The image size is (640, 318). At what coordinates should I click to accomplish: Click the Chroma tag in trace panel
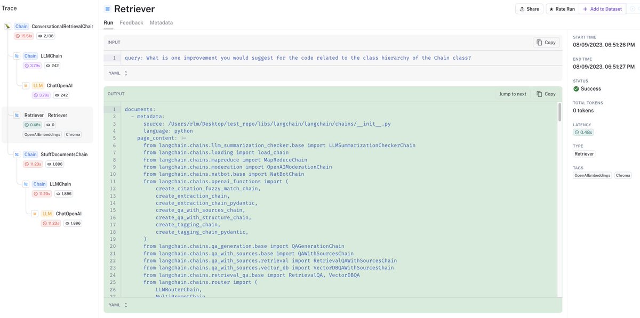pos(73,135)
